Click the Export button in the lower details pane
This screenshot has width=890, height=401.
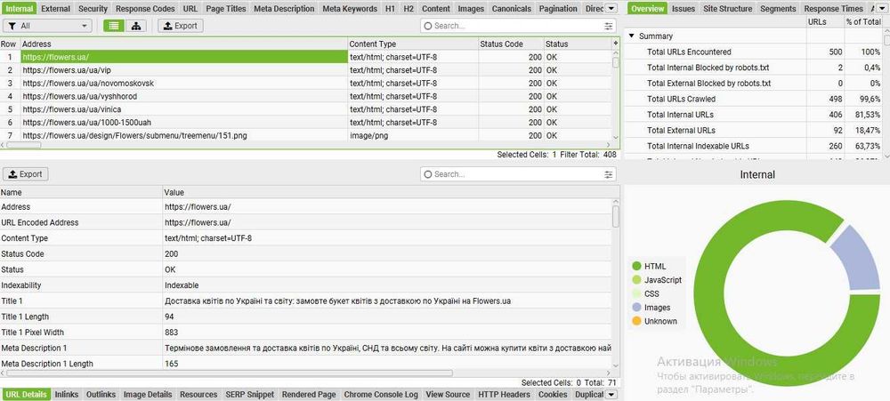pos(26,174)
